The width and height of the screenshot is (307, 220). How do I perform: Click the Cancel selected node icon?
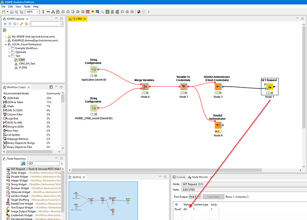pos(78,12)
